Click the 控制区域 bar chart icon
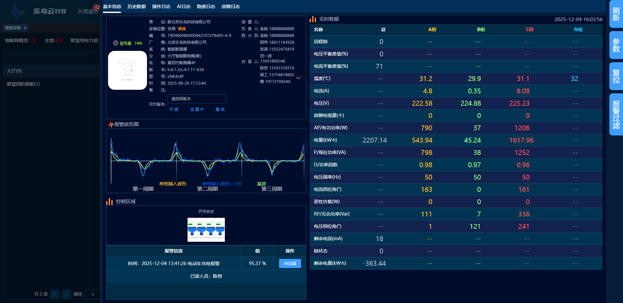Image resolution: width=623 pixels, height=303 pixels. tap(109, 202)
